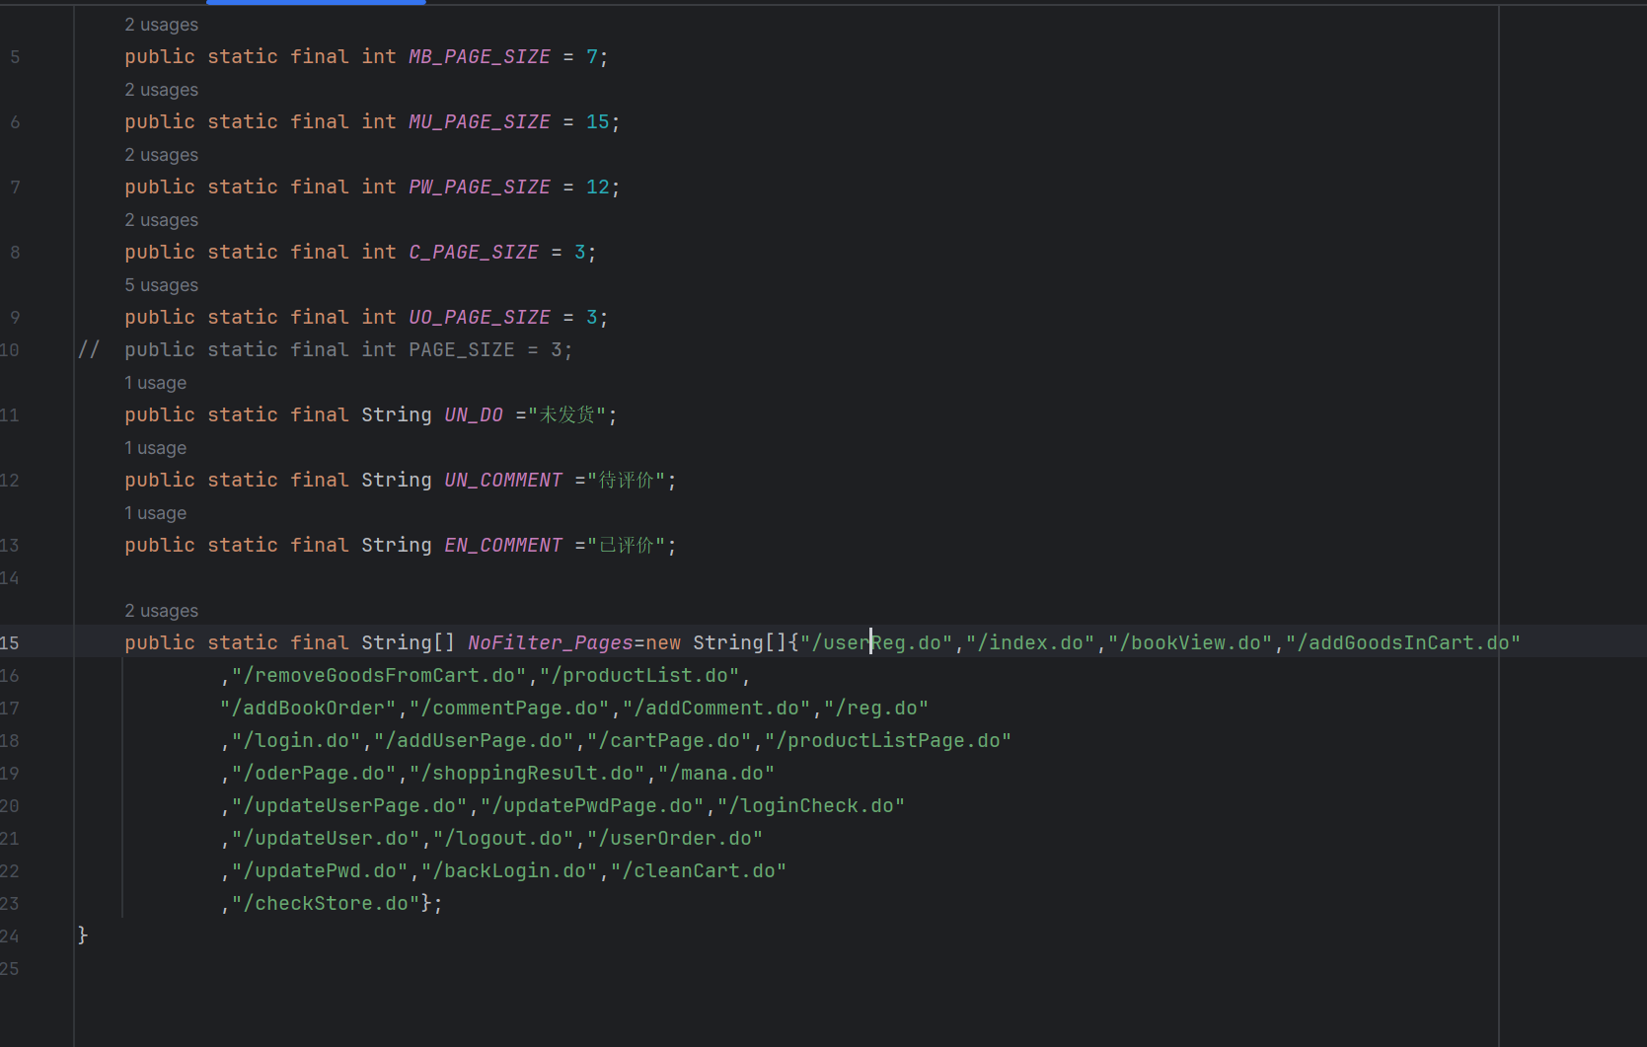The width and height of the screenshot is (1647, 1047).
Task: Click the NoFilter_Pages array identifier
Action: click(550, 643)
